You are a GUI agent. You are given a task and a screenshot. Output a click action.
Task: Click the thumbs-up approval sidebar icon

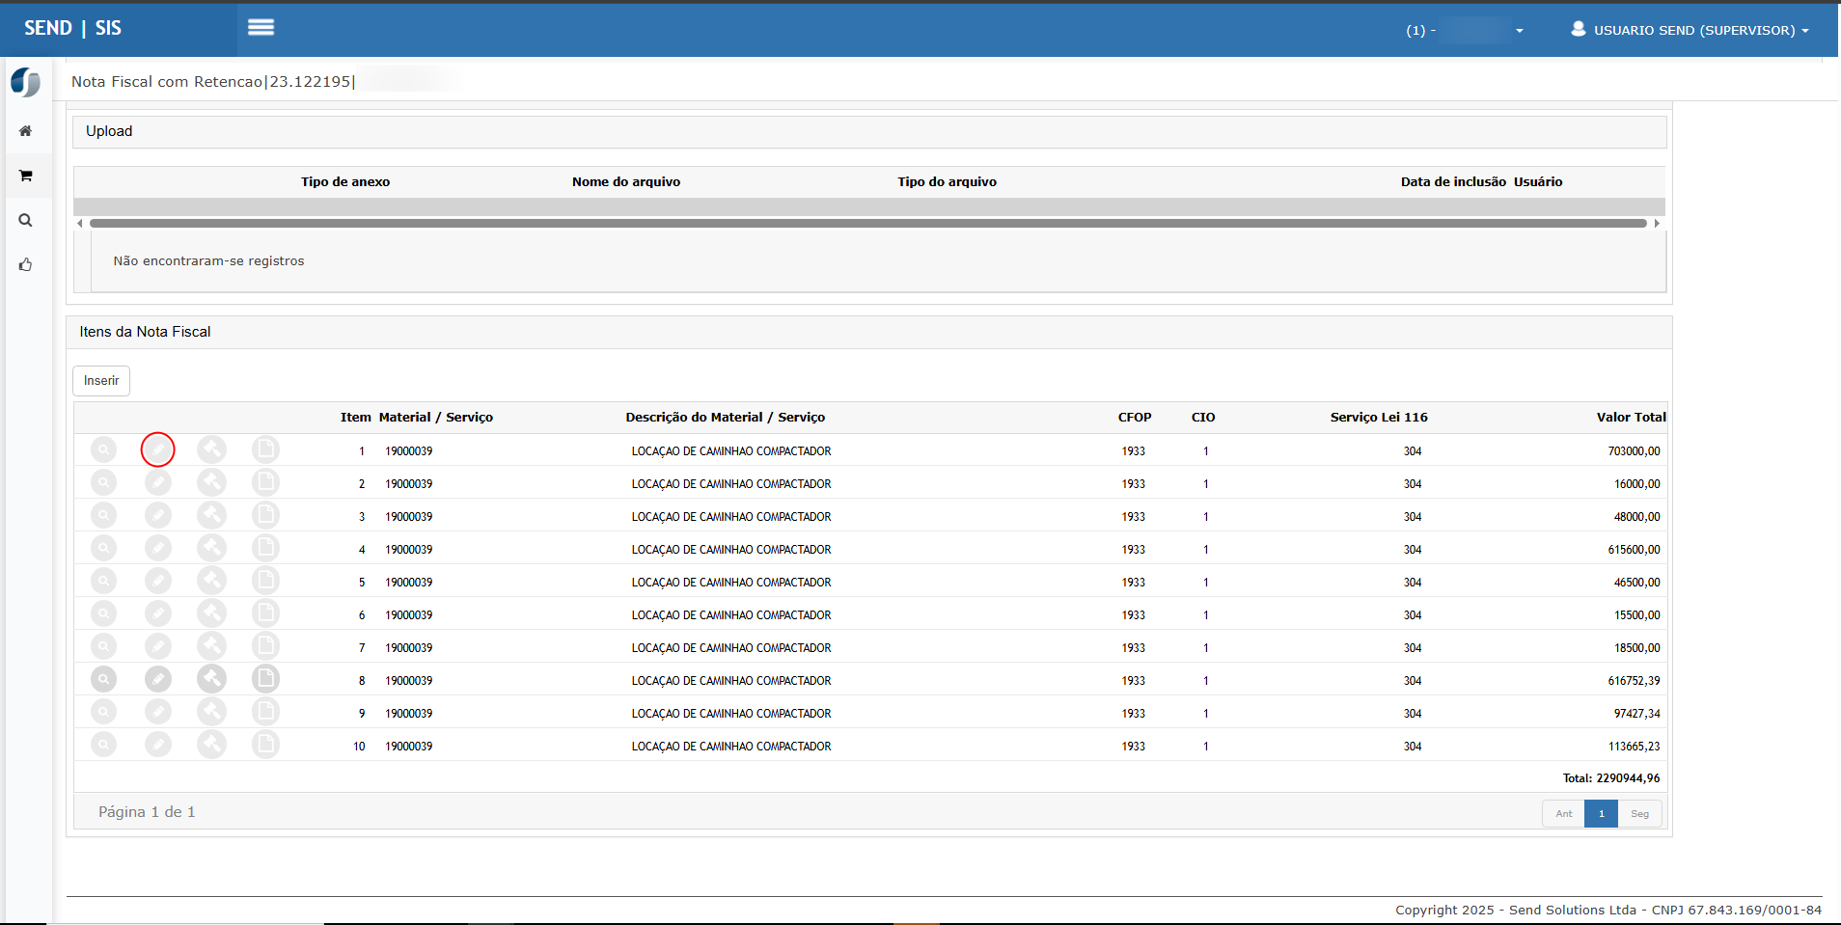(x=26, y=264)
